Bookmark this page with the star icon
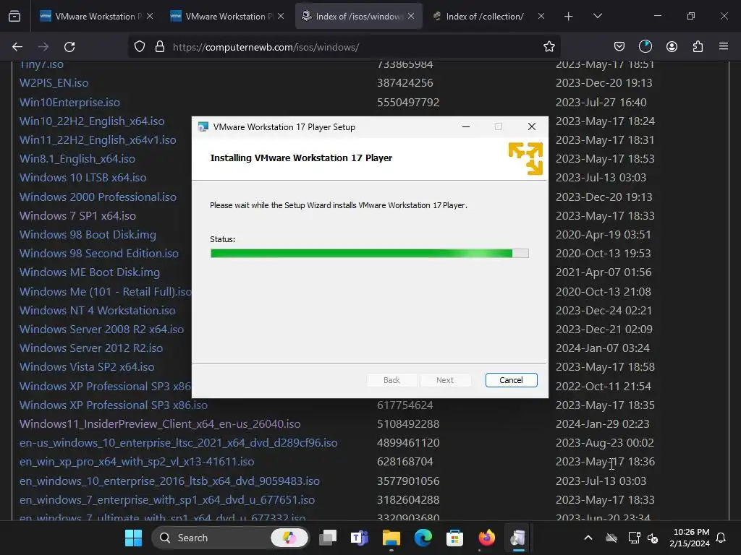The image size is (741, 555). point(549,47)
